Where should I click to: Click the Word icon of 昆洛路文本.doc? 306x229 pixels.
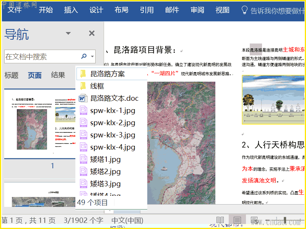[83, 98]
